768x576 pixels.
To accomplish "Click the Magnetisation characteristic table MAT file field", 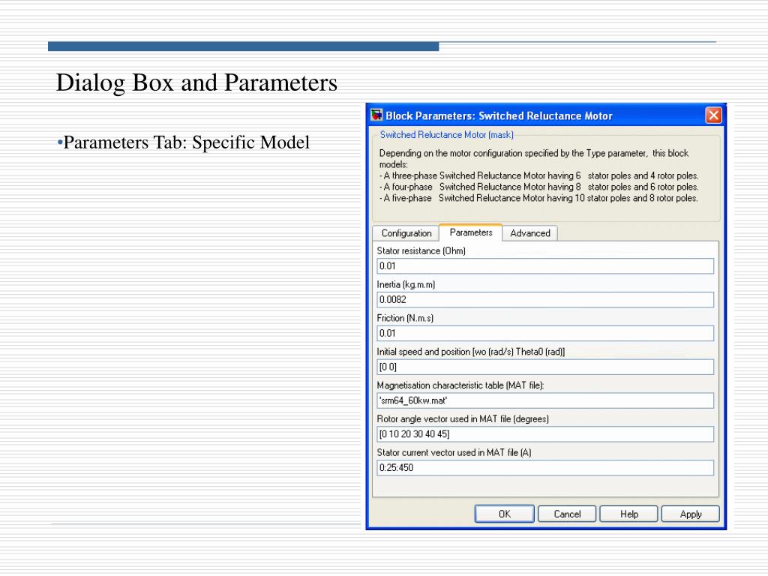I will pyautogui.click(x=545, y=400).
